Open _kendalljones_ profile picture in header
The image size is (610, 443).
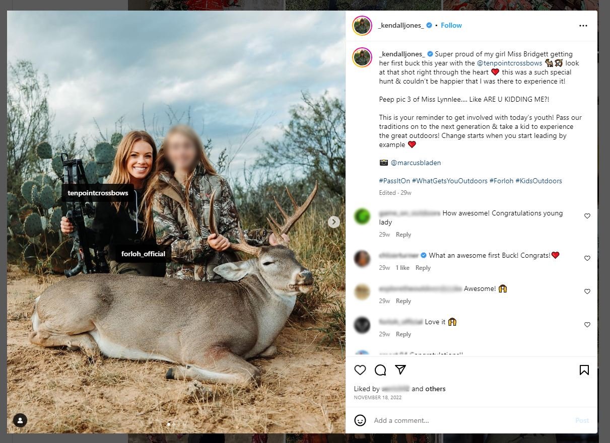[362, 26]
